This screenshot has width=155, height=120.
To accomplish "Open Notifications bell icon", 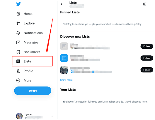I will click(18, 33).
